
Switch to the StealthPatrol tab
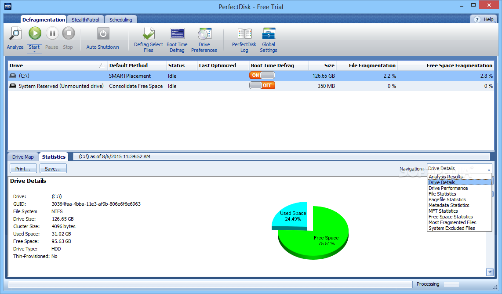[85, 19]
